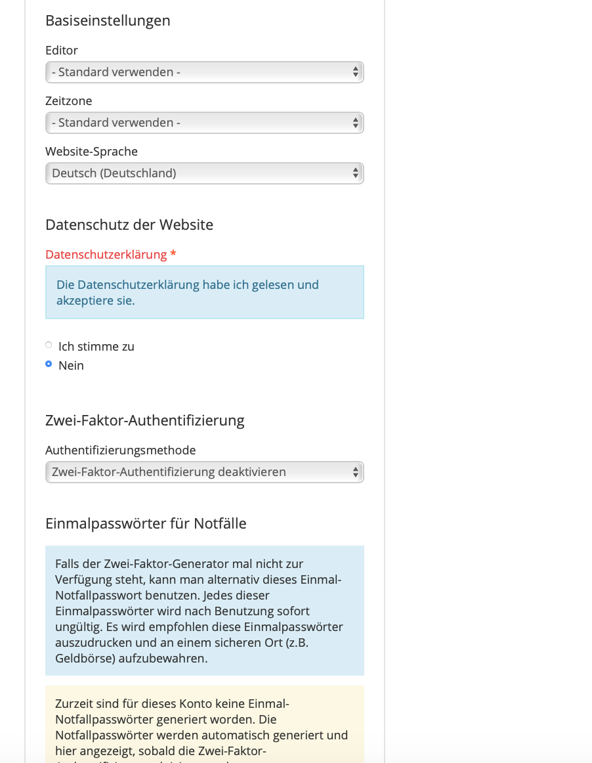Image resolution: width=592 pixels, height=763 pixels.
Task: Open the Website-Sprache dropdown showing Deutsch
Action: pos(204,173)
